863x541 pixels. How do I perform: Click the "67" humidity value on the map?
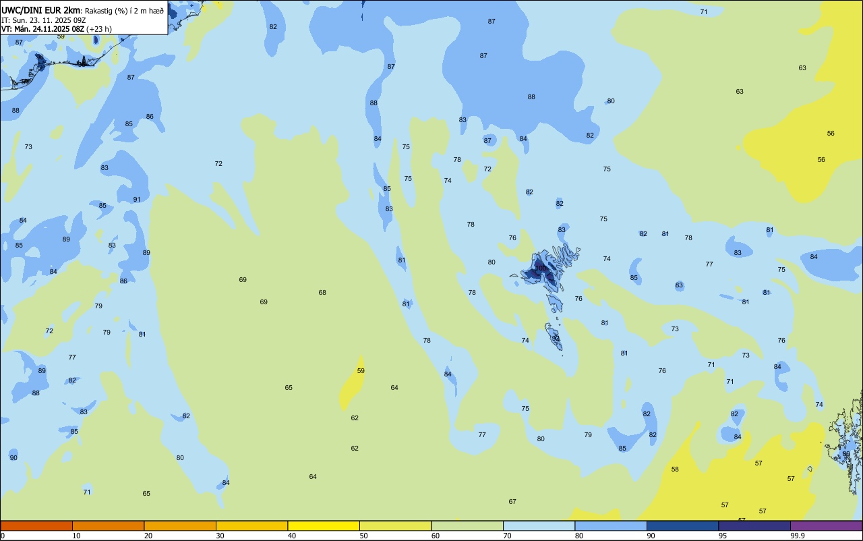[x=512, y=502]
